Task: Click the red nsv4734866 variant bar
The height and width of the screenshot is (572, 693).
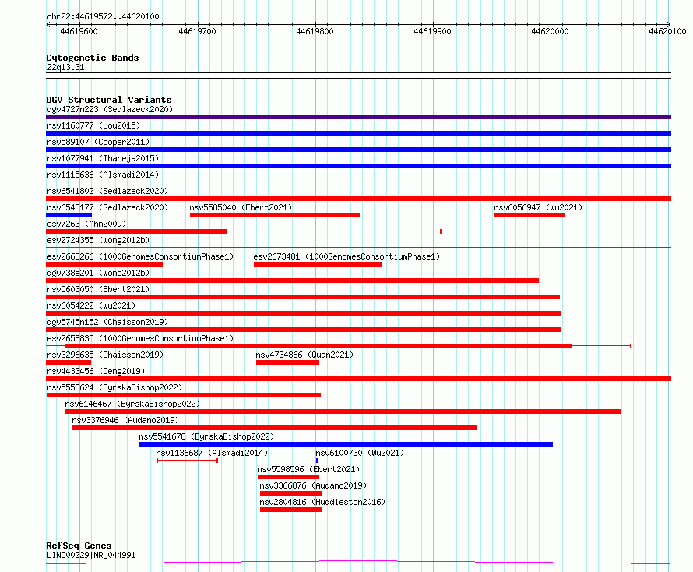Action: (x=288, y=362)
